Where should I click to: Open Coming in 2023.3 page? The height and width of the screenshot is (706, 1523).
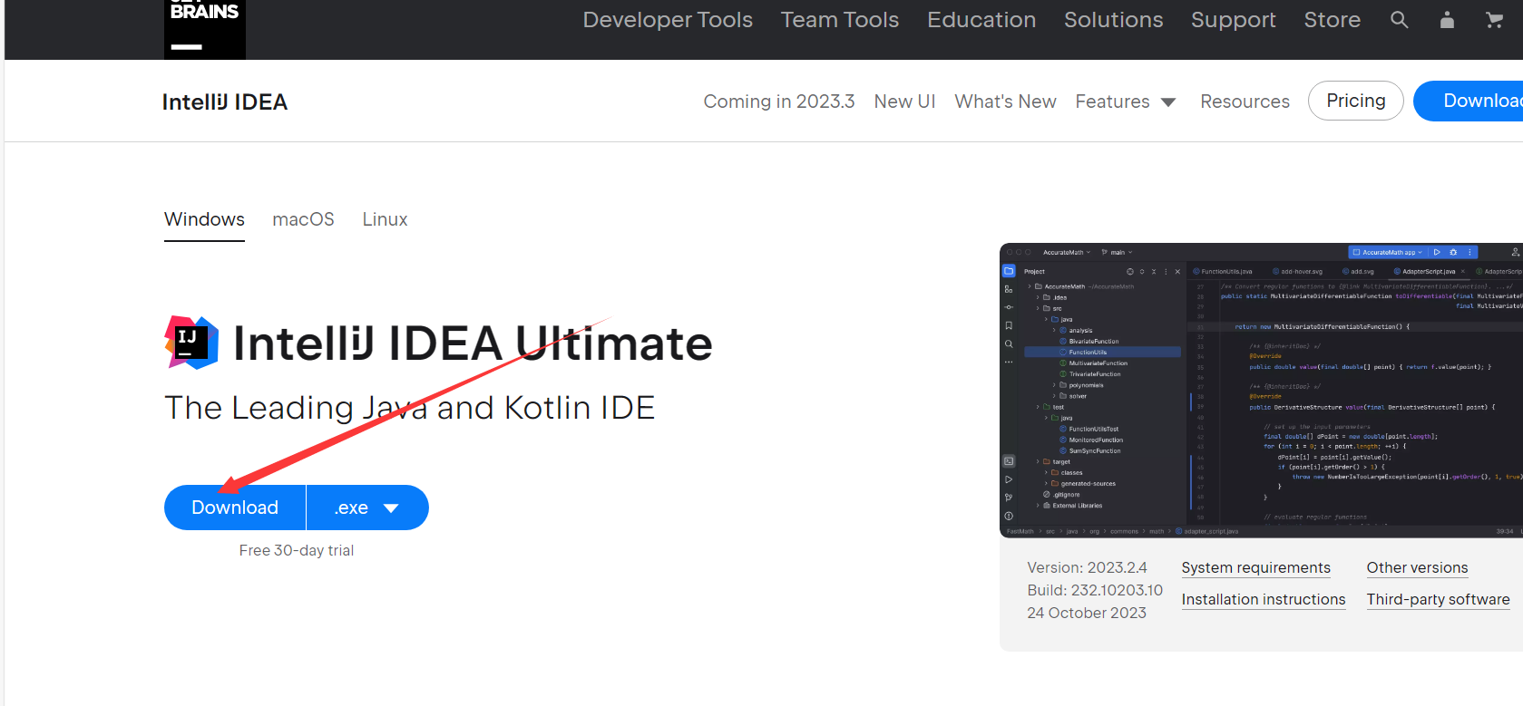click(x=779, y=102)
